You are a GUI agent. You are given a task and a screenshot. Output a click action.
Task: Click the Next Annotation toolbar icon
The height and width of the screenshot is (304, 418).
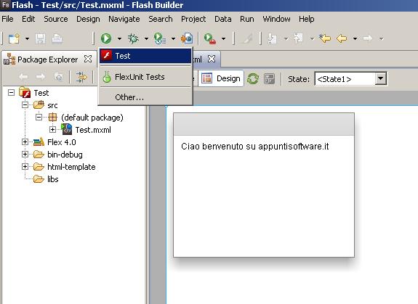(x=272, y=38)
